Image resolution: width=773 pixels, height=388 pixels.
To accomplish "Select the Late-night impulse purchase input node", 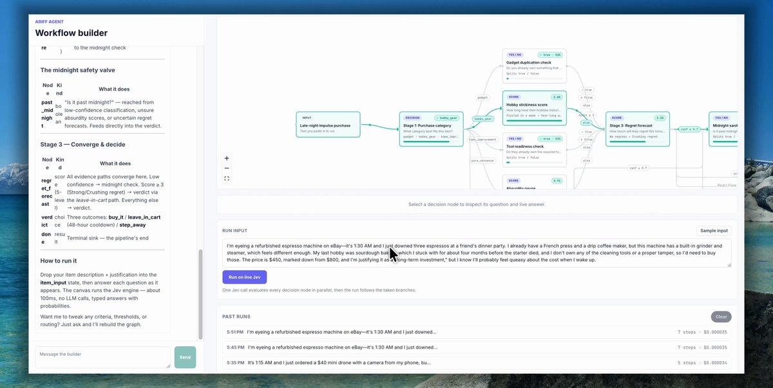I will pyautogui.click(x=328, y=124).
